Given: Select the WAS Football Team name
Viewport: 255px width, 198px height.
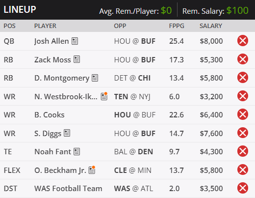Looking at the screenshot, I should pyautogui.click(x=68, y=189).
